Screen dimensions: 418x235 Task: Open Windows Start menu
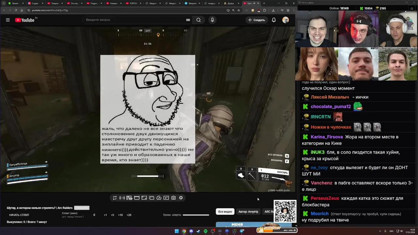(x=177, y=231)
